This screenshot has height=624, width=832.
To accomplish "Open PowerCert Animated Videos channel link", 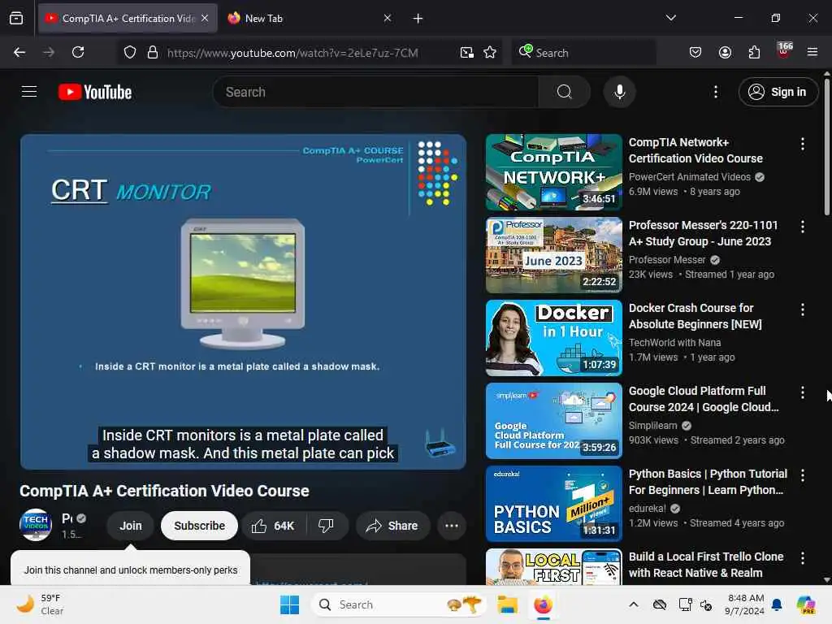I will (x=689, y=176).
